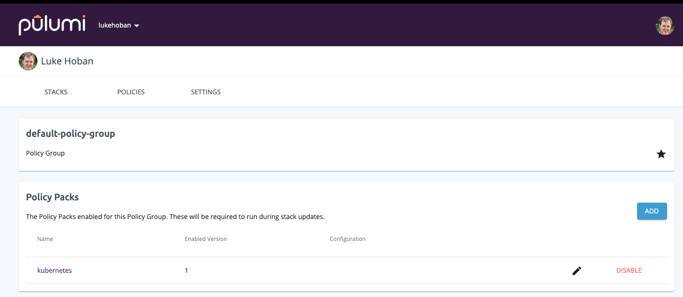Click the Enabled Version column header
Viewport: 683px width, 297px height.
206,239
